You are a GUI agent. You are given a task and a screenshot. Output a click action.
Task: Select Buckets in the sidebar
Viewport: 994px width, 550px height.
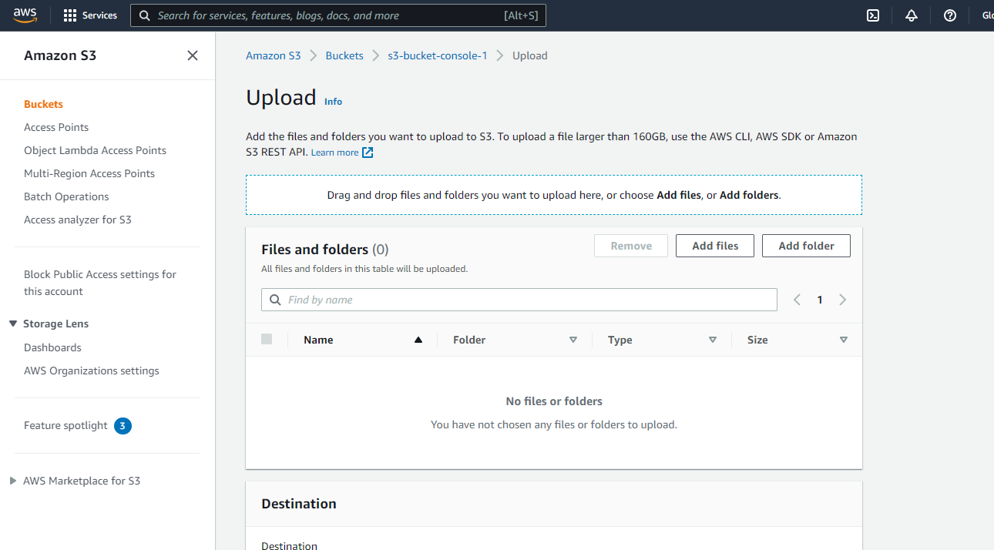(x=43, y=104)
